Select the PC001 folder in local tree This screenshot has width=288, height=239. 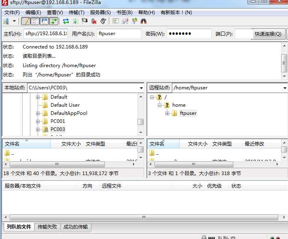58,121
